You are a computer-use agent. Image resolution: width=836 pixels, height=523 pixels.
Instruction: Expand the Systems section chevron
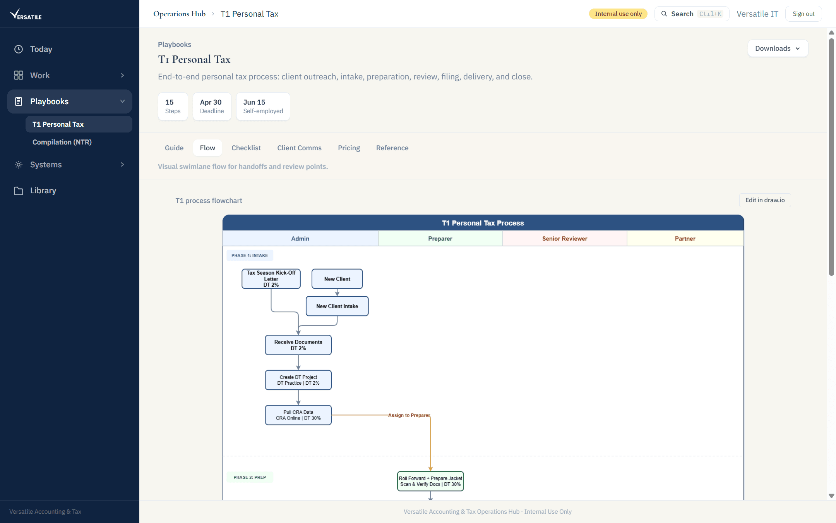tap(122, 165)
